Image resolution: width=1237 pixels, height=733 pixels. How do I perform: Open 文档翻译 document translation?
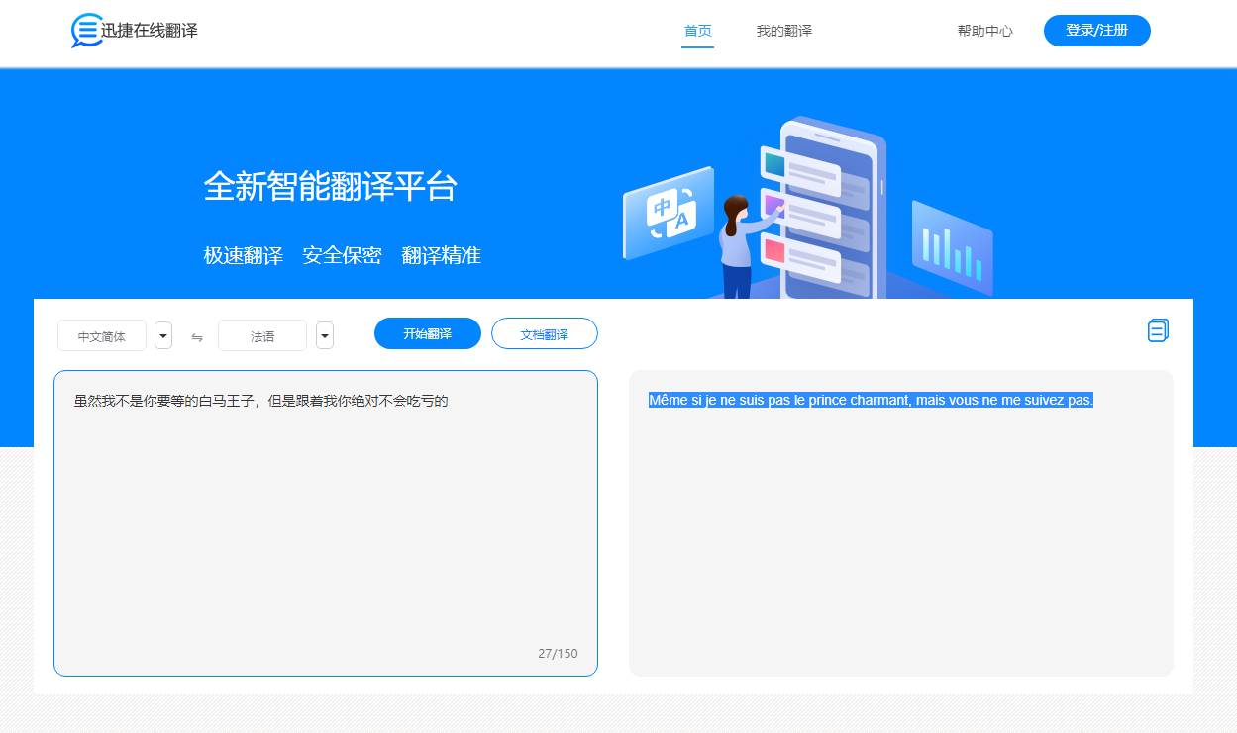coord(544,333)
